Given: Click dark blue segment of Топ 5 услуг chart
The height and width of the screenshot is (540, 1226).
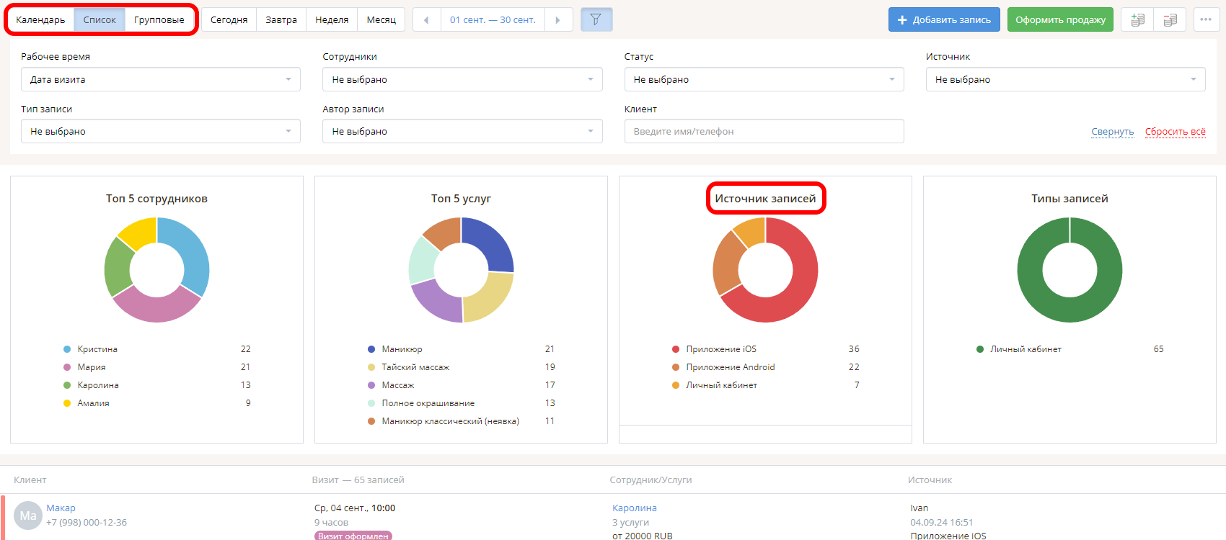Looking at the screenshot, I should click(490, 243).
